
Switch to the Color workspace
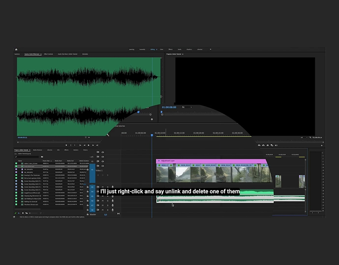[x=162, y=49]
